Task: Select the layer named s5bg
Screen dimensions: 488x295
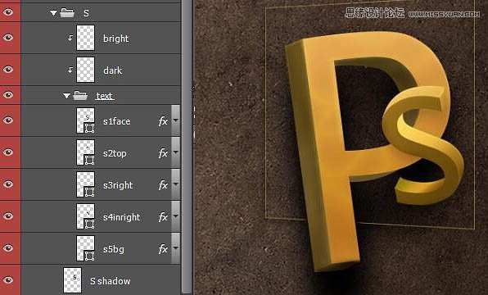Action: point(114,249)
